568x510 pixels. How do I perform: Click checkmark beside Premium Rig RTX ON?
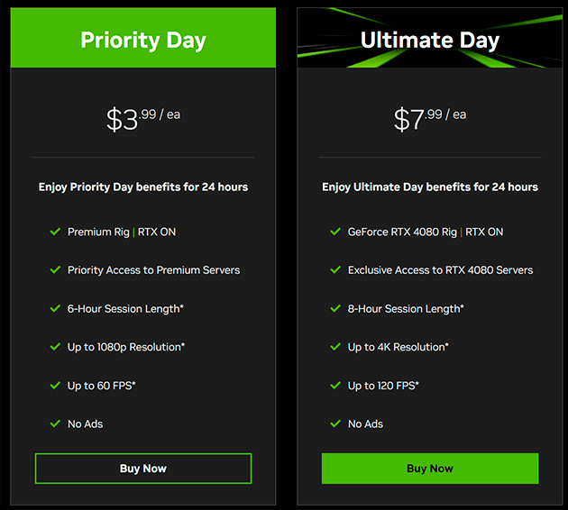pyautogui.click(x=55, y=232)
